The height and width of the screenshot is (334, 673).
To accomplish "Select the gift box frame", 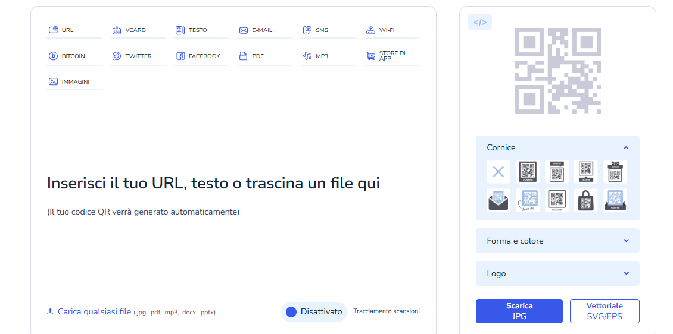I will click(615, 172).
